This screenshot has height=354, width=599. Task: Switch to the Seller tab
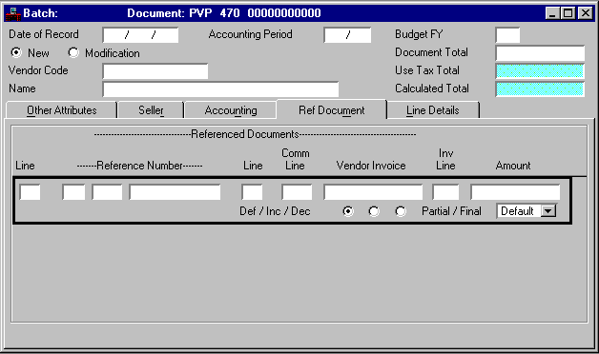(151, 110)
